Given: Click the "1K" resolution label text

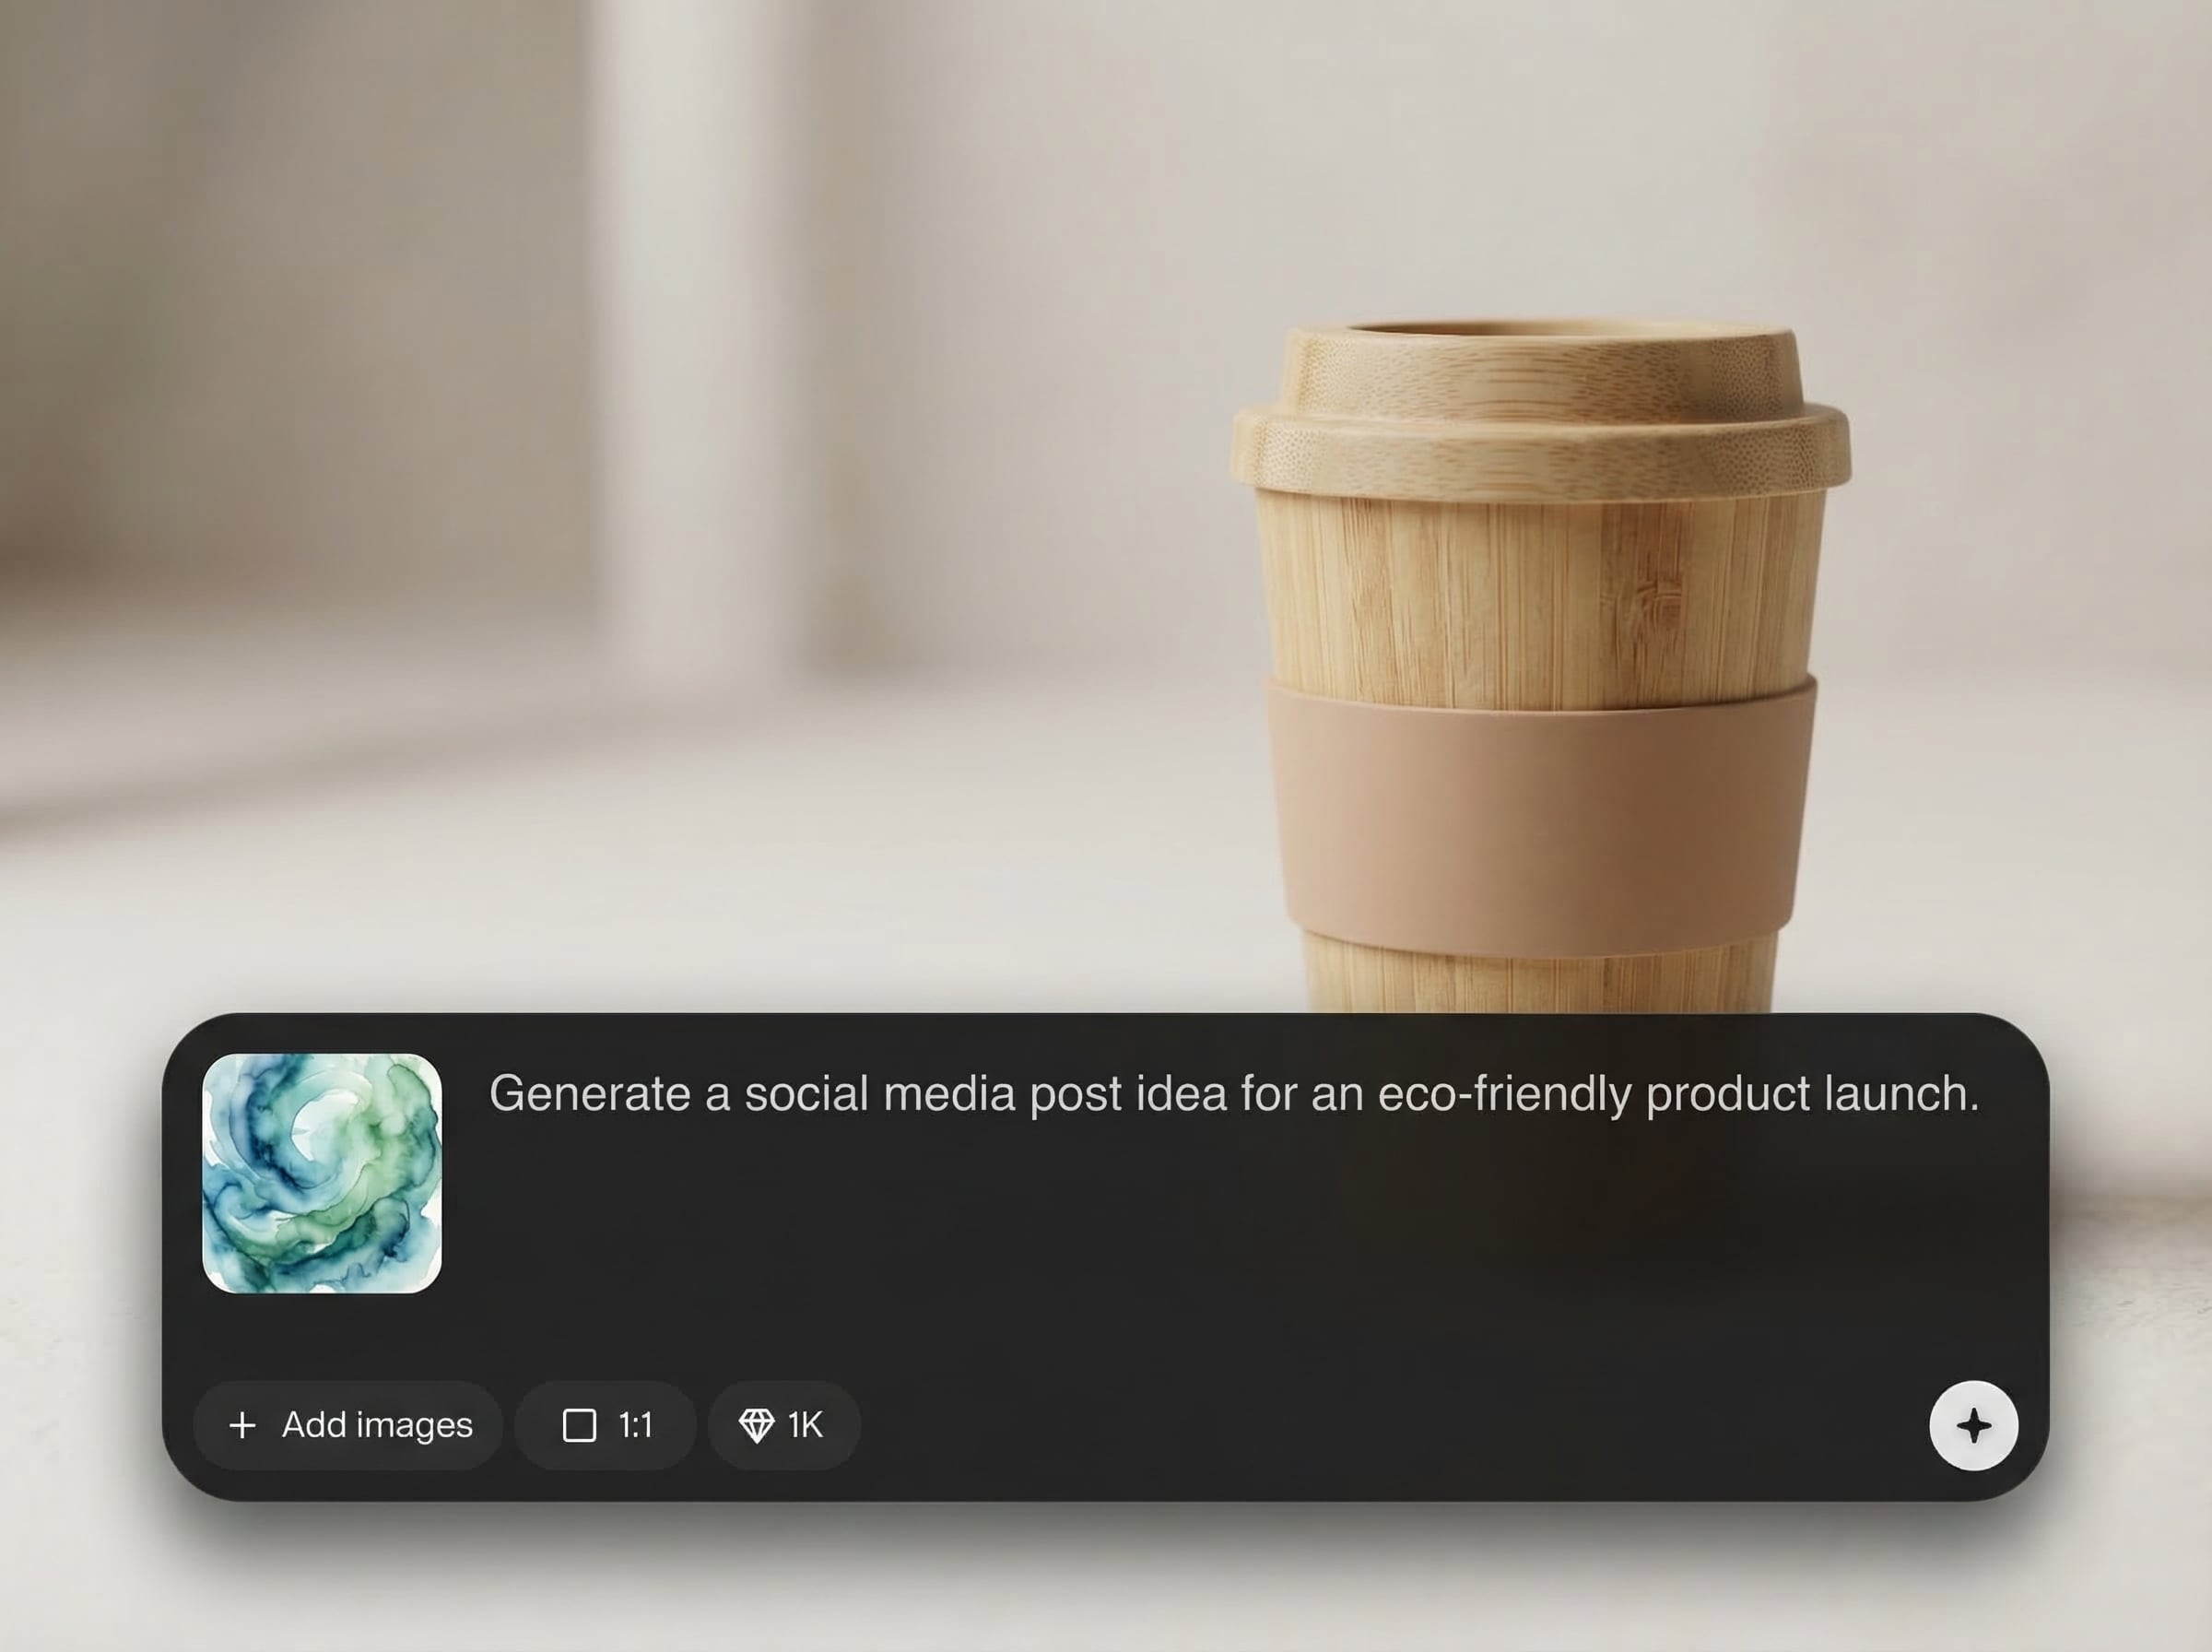Looking at the screenshot, I should click(806, 1425).
